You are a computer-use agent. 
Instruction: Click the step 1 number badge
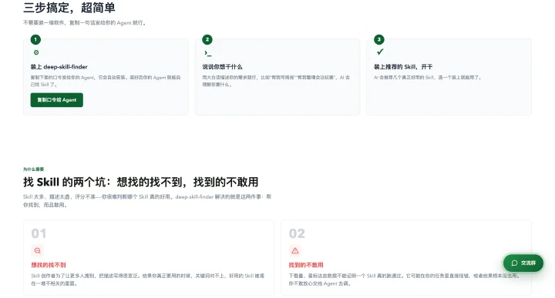point(35,39)
